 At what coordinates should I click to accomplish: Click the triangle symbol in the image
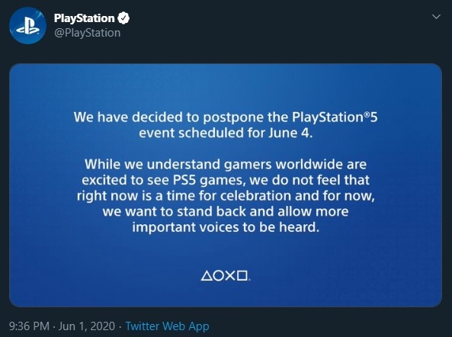[x=207, y=276]
